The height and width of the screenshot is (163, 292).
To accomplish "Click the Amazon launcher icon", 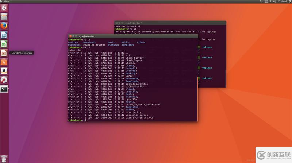I will click(x=4, y=71).
